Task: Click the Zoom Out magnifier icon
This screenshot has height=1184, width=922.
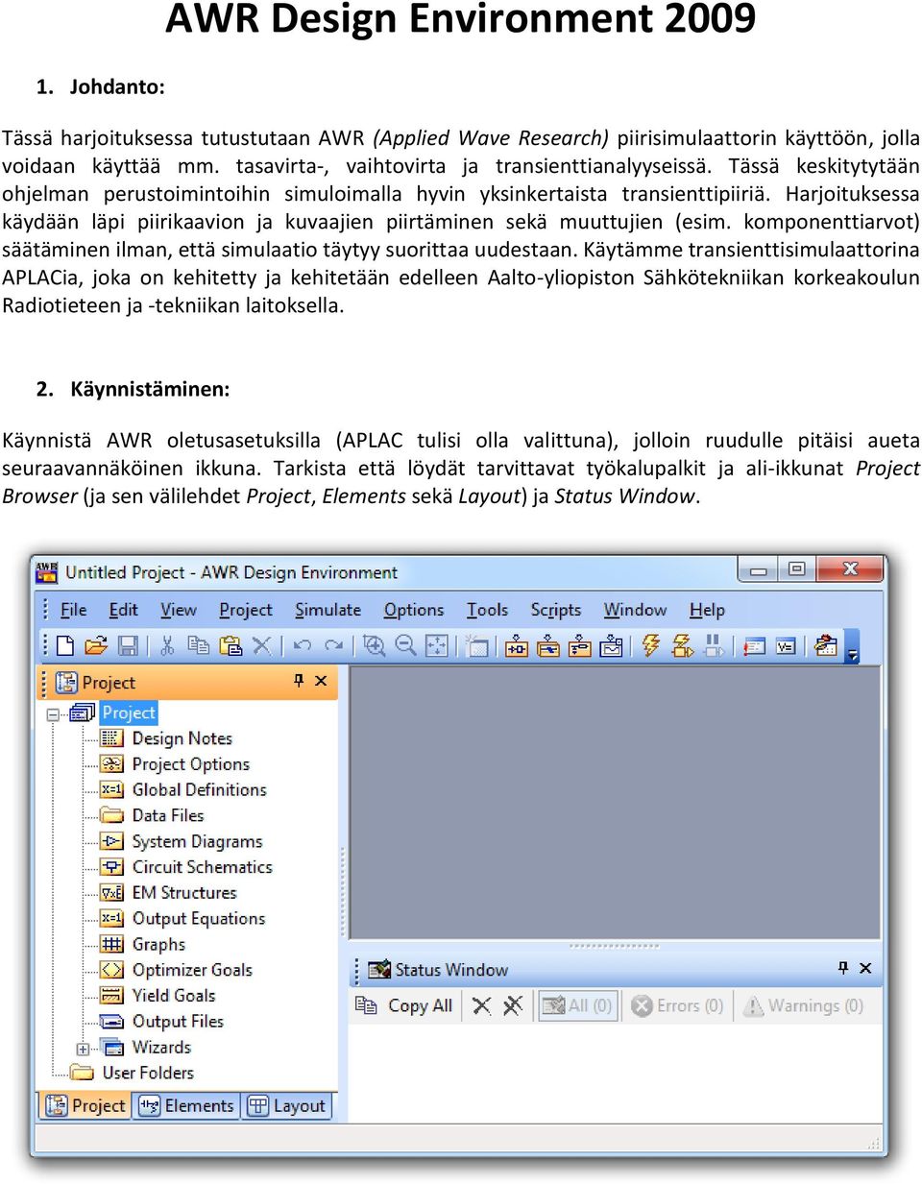Action: click(405, 645)
